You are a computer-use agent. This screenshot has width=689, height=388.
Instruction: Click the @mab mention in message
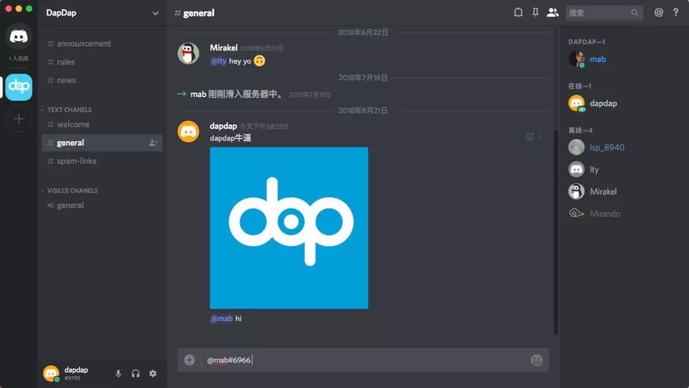(x=221, y=318)
